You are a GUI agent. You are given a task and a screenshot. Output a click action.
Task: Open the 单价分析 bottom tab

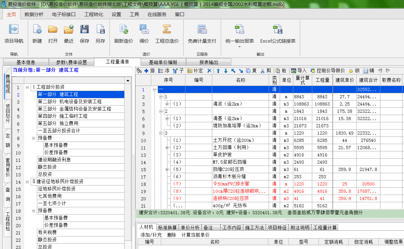(x=190, y=228)
